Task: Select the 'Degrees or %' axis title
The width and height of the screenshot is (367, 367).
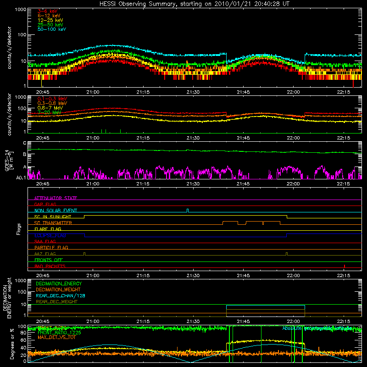Action: click(12, 344)
